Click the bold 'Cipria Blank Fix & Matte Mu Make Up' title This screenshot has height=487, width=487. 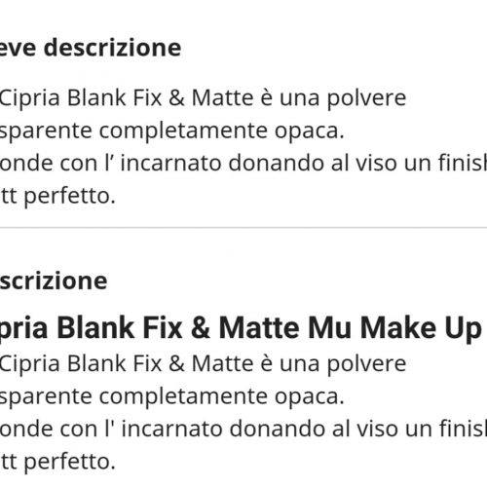point(241,328)
